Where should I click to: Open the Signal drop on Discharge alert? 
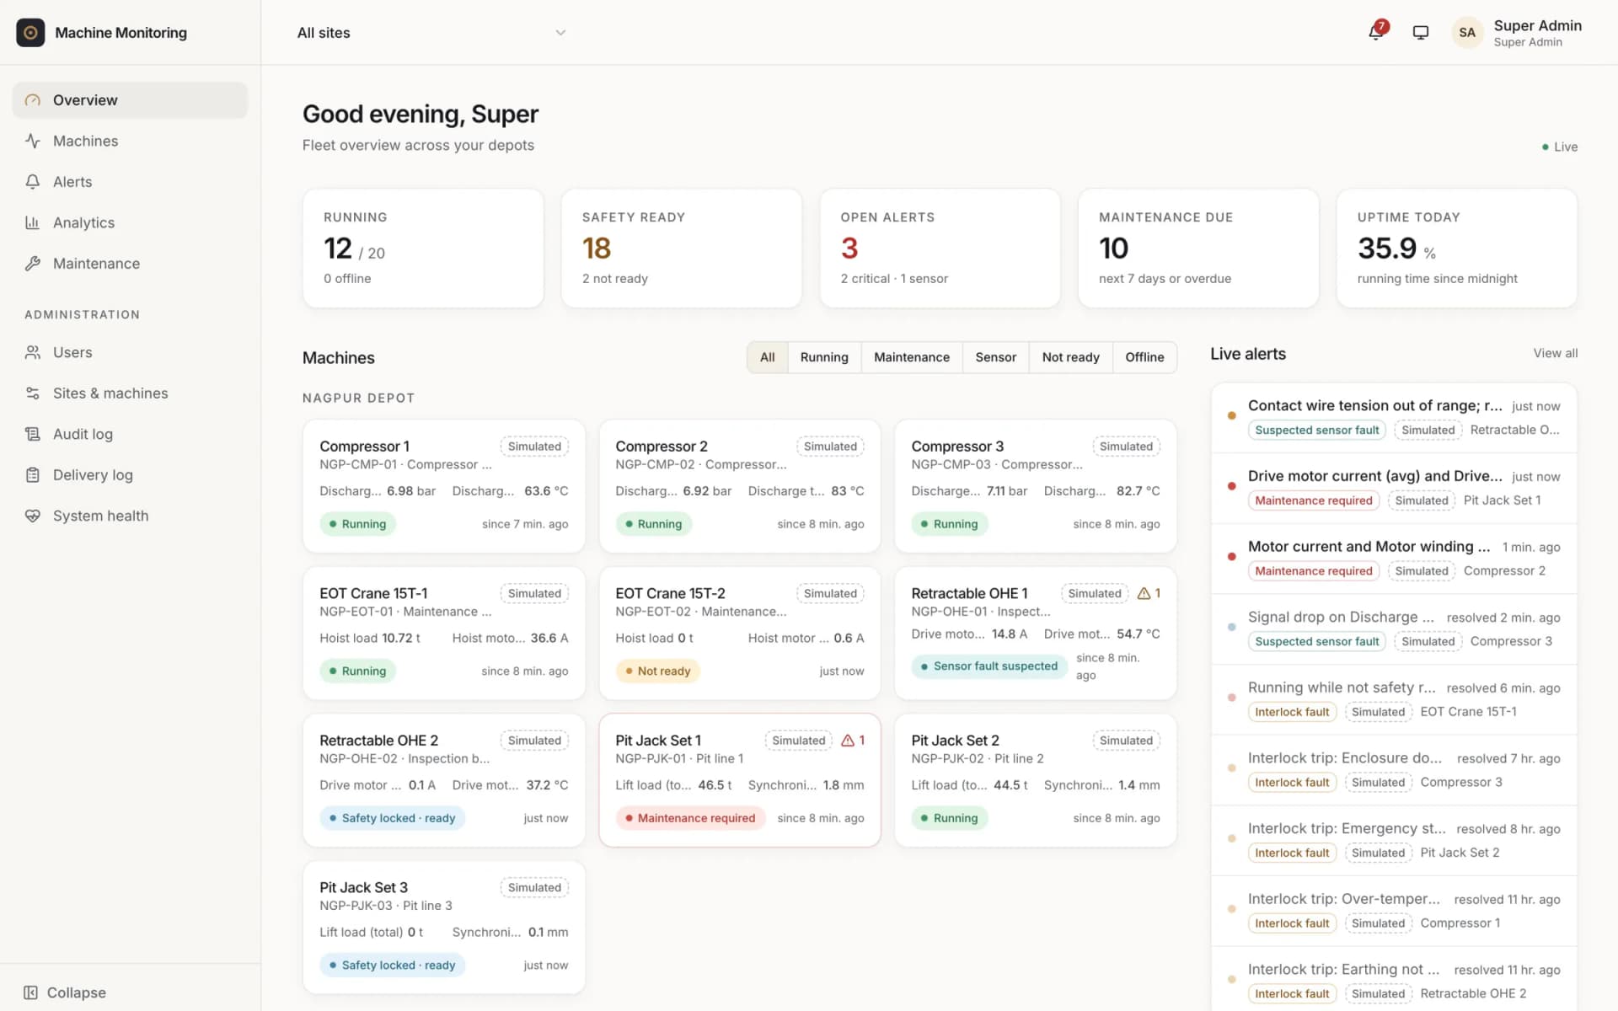point(1394,629)
